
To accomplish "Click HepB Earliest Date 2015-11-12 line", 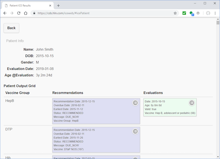I will click(x=68, y=109).
